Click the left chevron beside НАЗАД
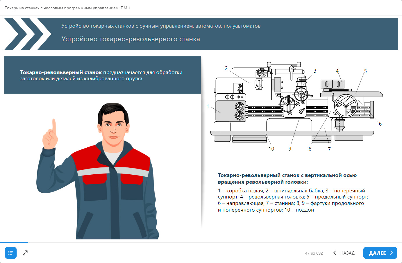The height and width of the screenshot is (263, 402). click(335, 253)
